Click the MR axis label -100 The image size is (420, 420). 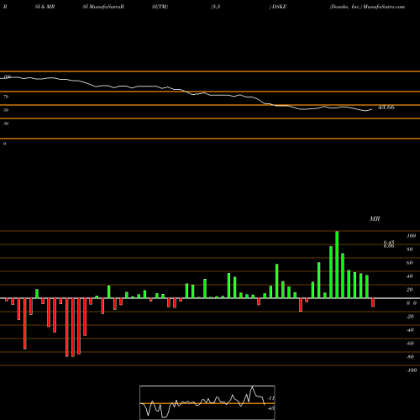[412, 370]
